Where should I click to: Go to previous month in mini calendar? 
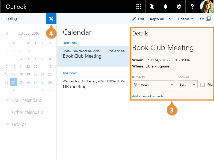7,33
